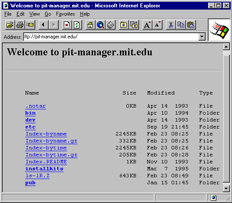Click the 205KB size value
Screen dimensions: 232x203
click(128, 155)
